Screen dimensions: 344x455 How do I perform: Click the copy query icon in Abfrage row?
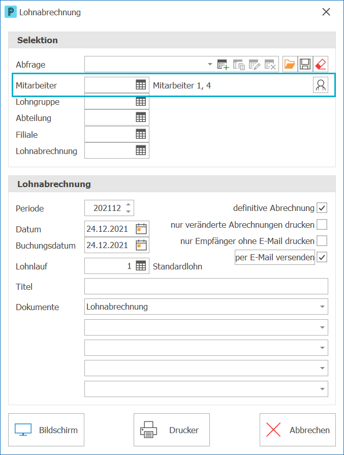point(239,65)
